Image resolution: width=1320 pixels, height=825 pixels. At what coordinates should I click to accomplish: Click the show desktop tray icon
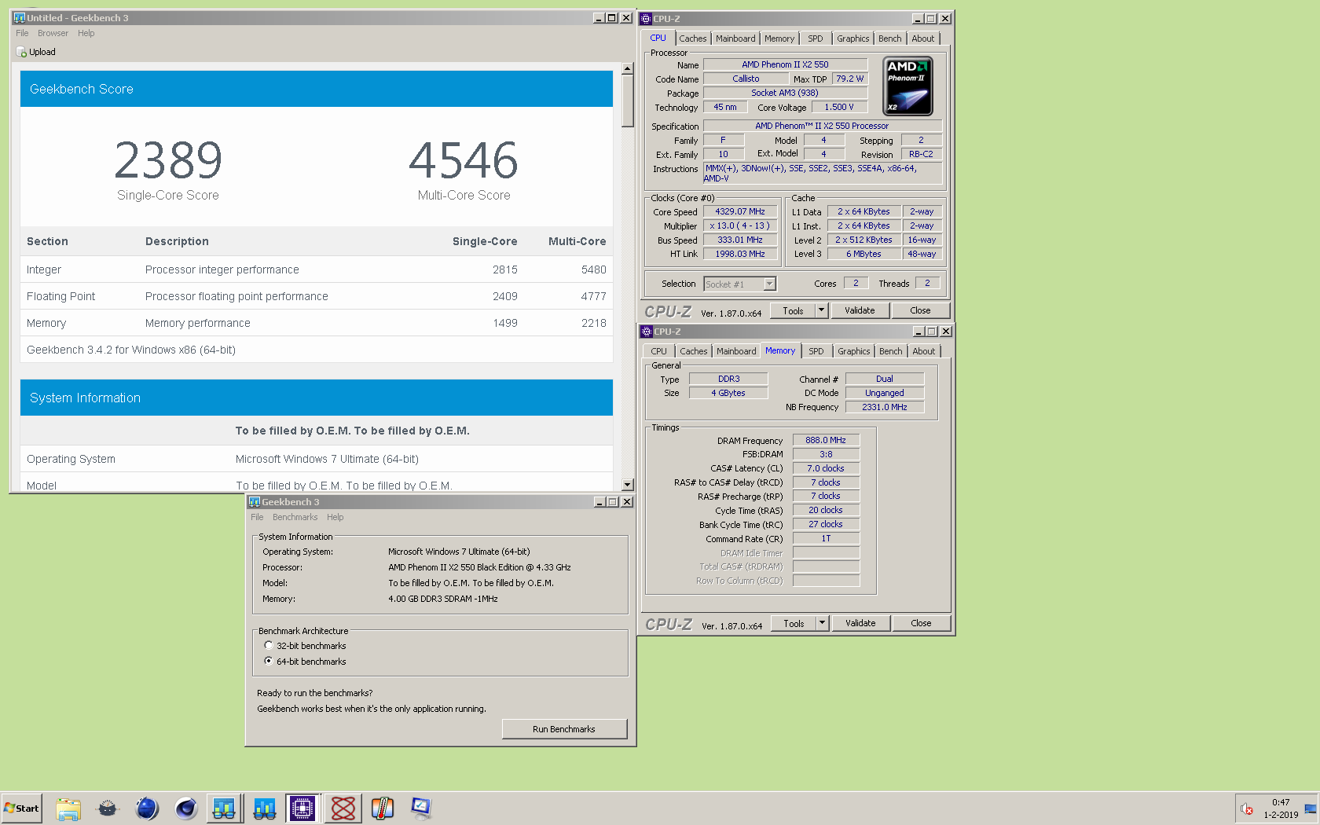1311,808
